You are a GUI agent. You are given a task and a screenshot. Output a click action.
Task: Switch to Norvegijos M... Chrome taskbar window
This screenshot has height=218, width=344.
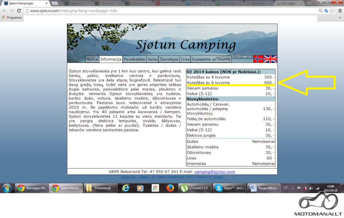coord(32,188)
